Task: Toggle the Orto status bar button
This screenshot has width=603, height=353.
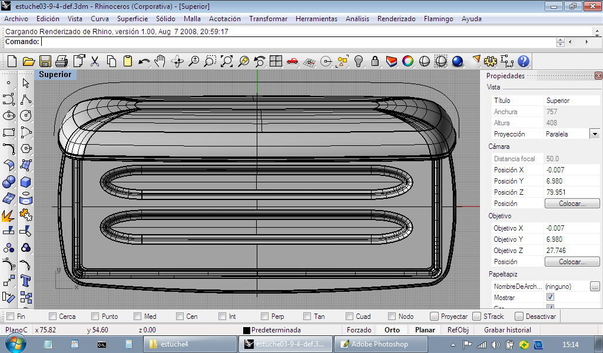Action: pyautogui.click(x=392, y=330)
